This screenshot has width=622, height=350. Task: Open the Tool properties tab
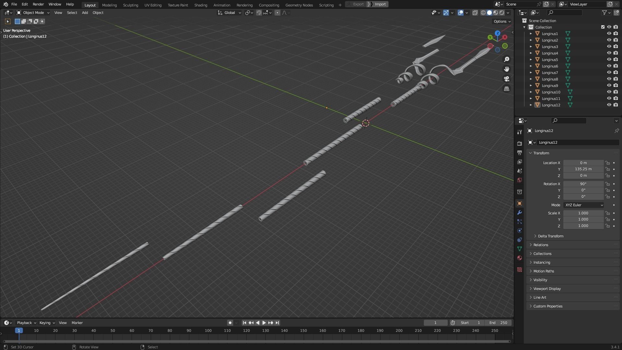point(520,132)
